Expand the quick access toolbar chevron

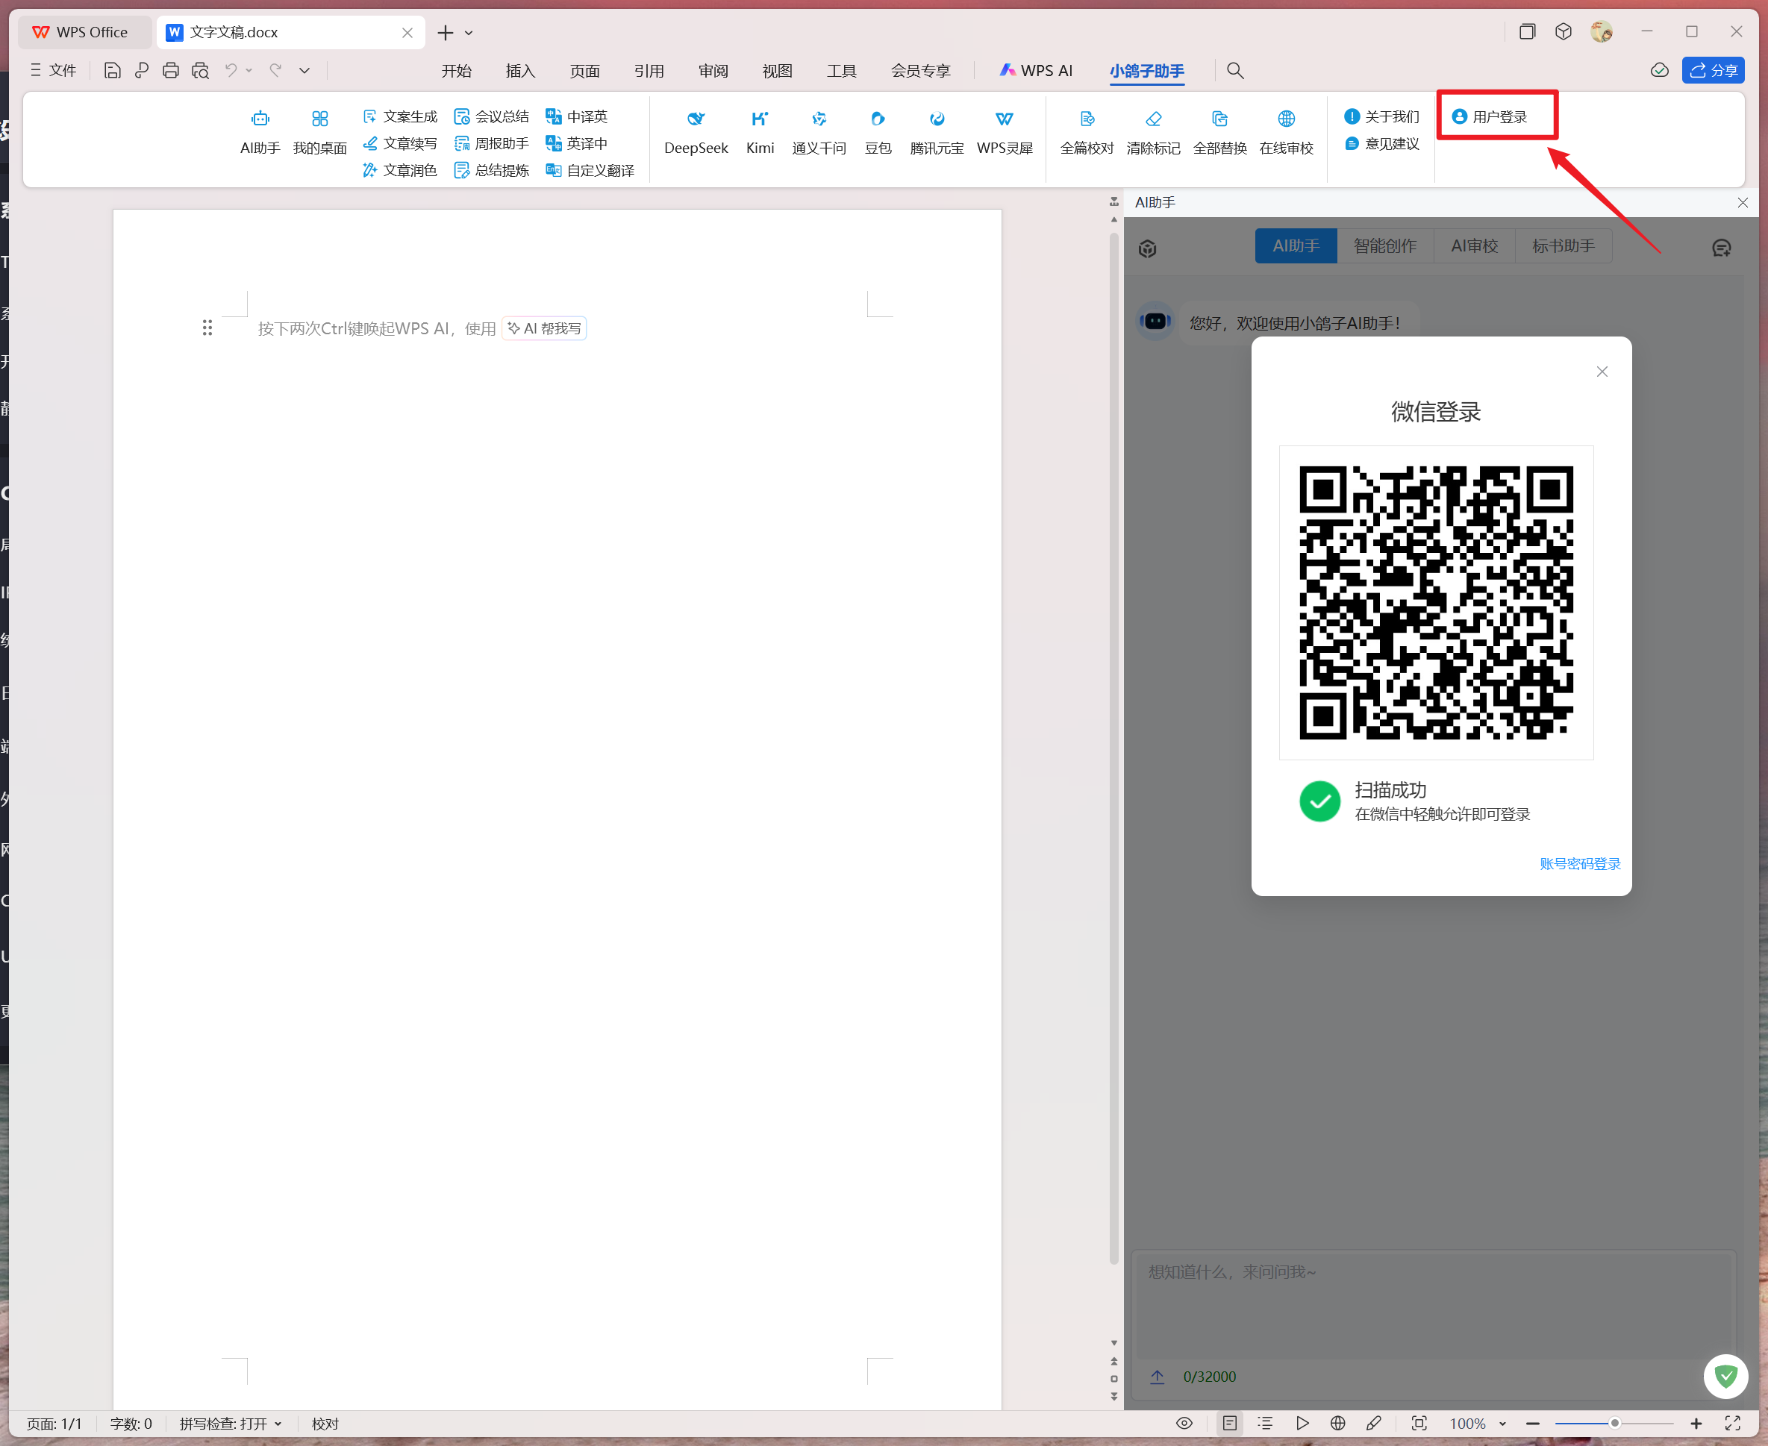pos(305,71)
